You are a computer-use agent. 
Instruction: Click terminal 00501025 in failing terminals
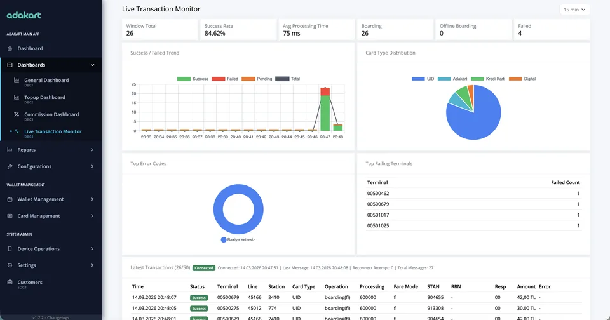pyautogui.click(x=377, y=225)
